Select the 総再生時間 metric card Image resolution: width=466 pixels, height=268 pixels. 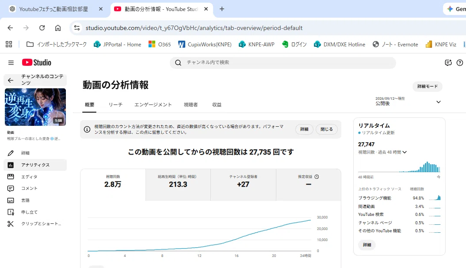click(x=178, y=185)
